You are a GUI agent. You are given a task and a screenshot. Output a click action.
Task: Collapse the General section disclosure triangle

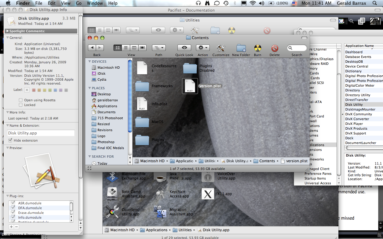[x=7, y=38]
